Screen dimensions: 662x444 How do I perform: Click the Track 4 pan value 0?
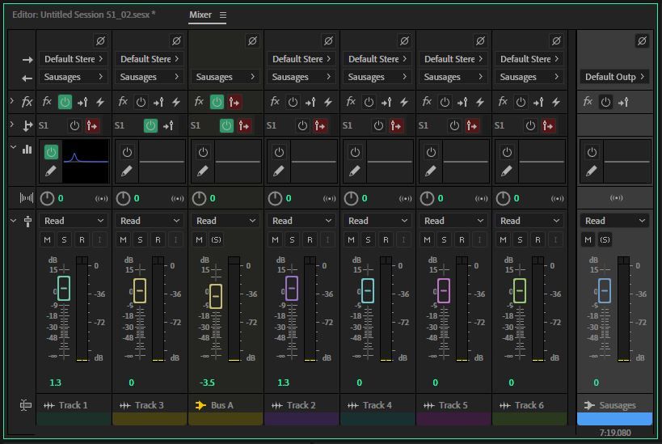pos(365,199)
